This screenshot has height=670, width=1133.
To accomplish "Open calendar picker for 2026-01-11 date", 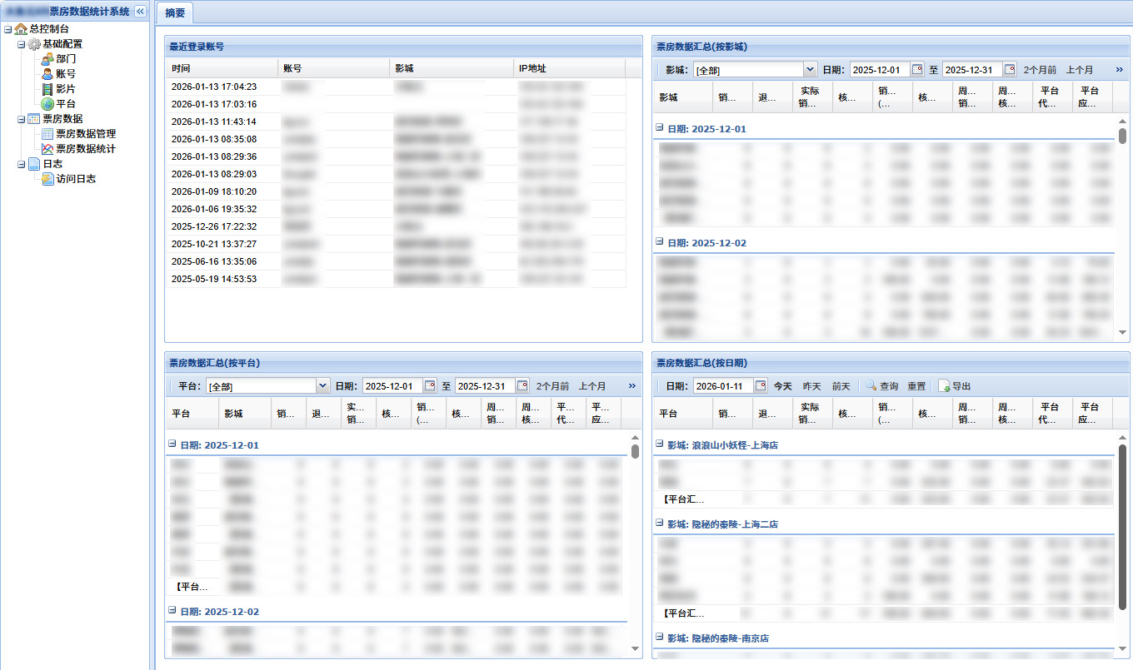I will 761,386.
